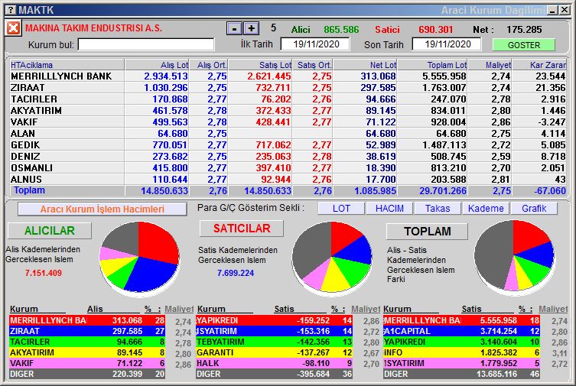Sort by Toplam Lot column header
The width and height of the screenshot is (576, 386).
432,65
